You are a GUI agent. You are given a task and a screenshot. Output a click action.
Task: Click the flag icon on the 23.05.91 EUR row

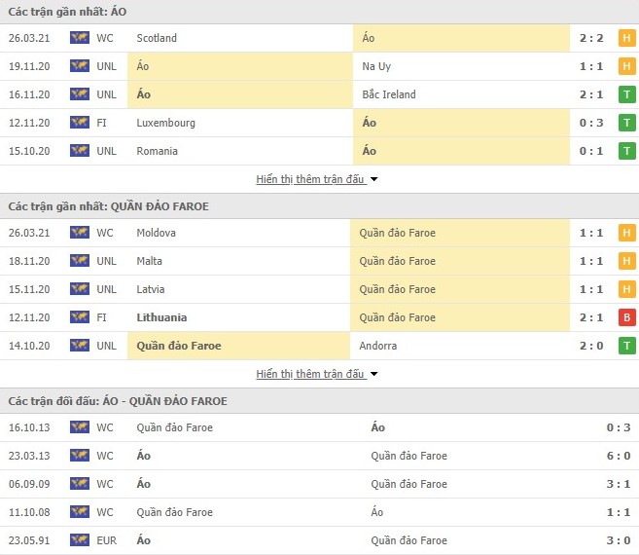79,540
